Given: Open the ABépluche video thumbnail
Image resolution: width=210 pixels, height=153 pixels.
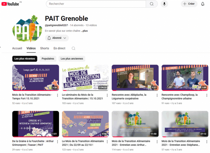Looking at the screenshot, I should click(135, 78).
